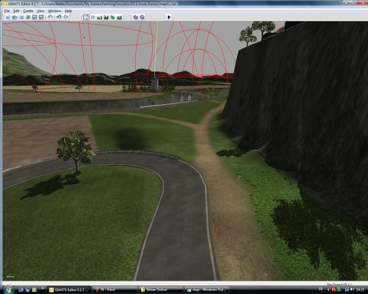Click the Switch Windows quick launch icon
This screenshot has width=368, height=294.
(27, 290)
